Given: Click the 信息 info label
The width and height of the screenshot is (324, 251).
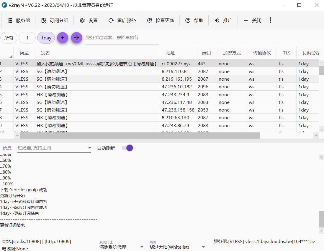Looking at the screenshot, I should coord(7,148).
